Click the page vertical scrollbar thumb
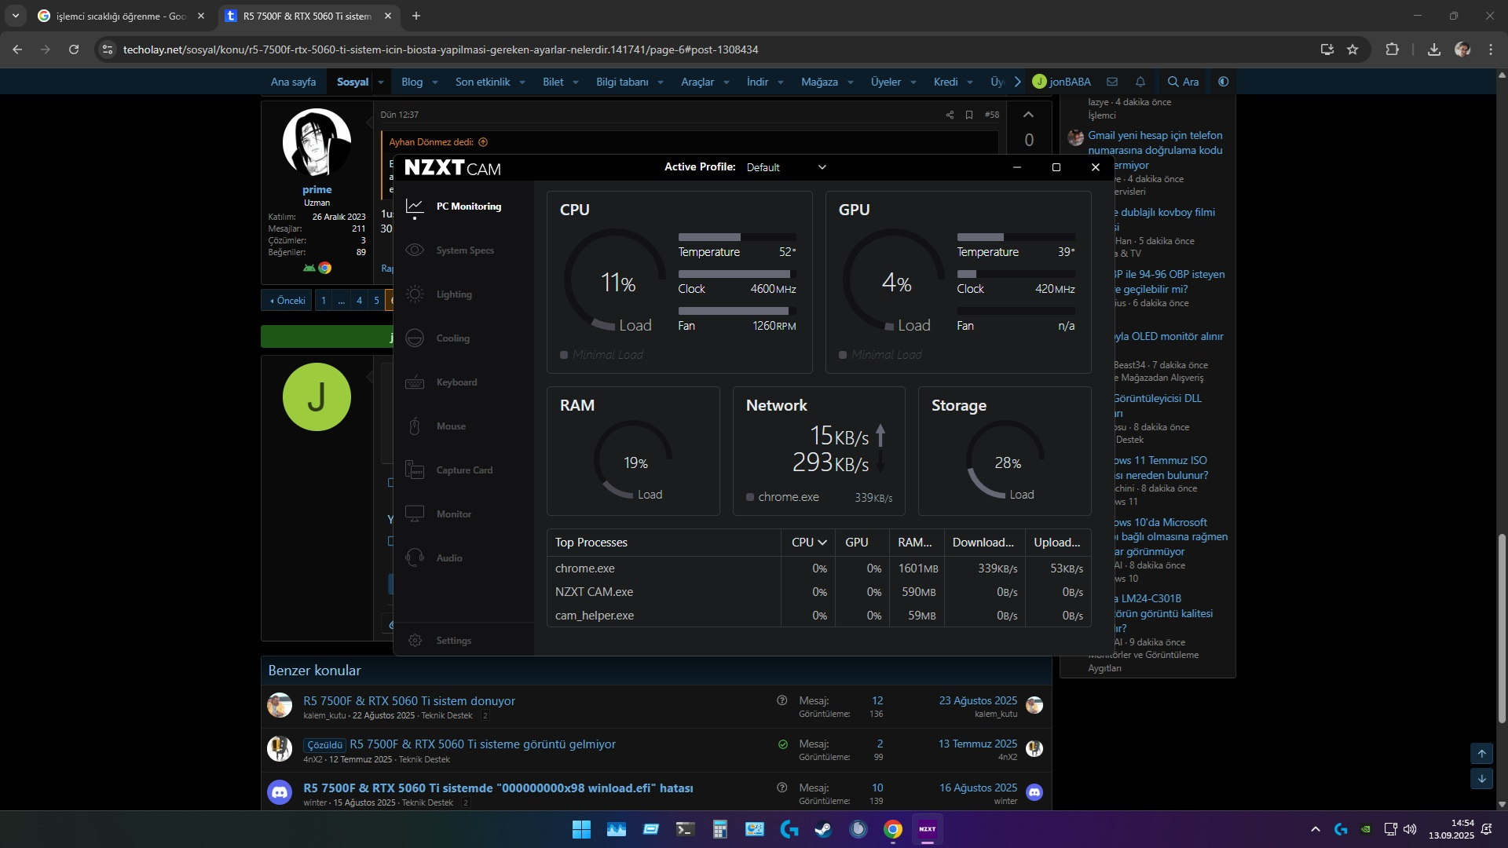Image resolution: width=1508 pixels, height=848 pixels. point(1502,628)
